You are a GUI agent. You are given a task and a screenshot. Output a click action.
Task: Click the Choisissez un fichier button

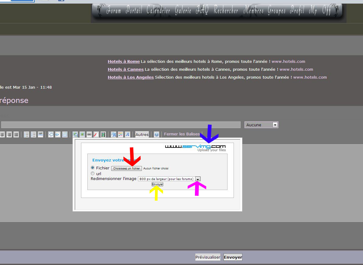click(x=126, y=168)
